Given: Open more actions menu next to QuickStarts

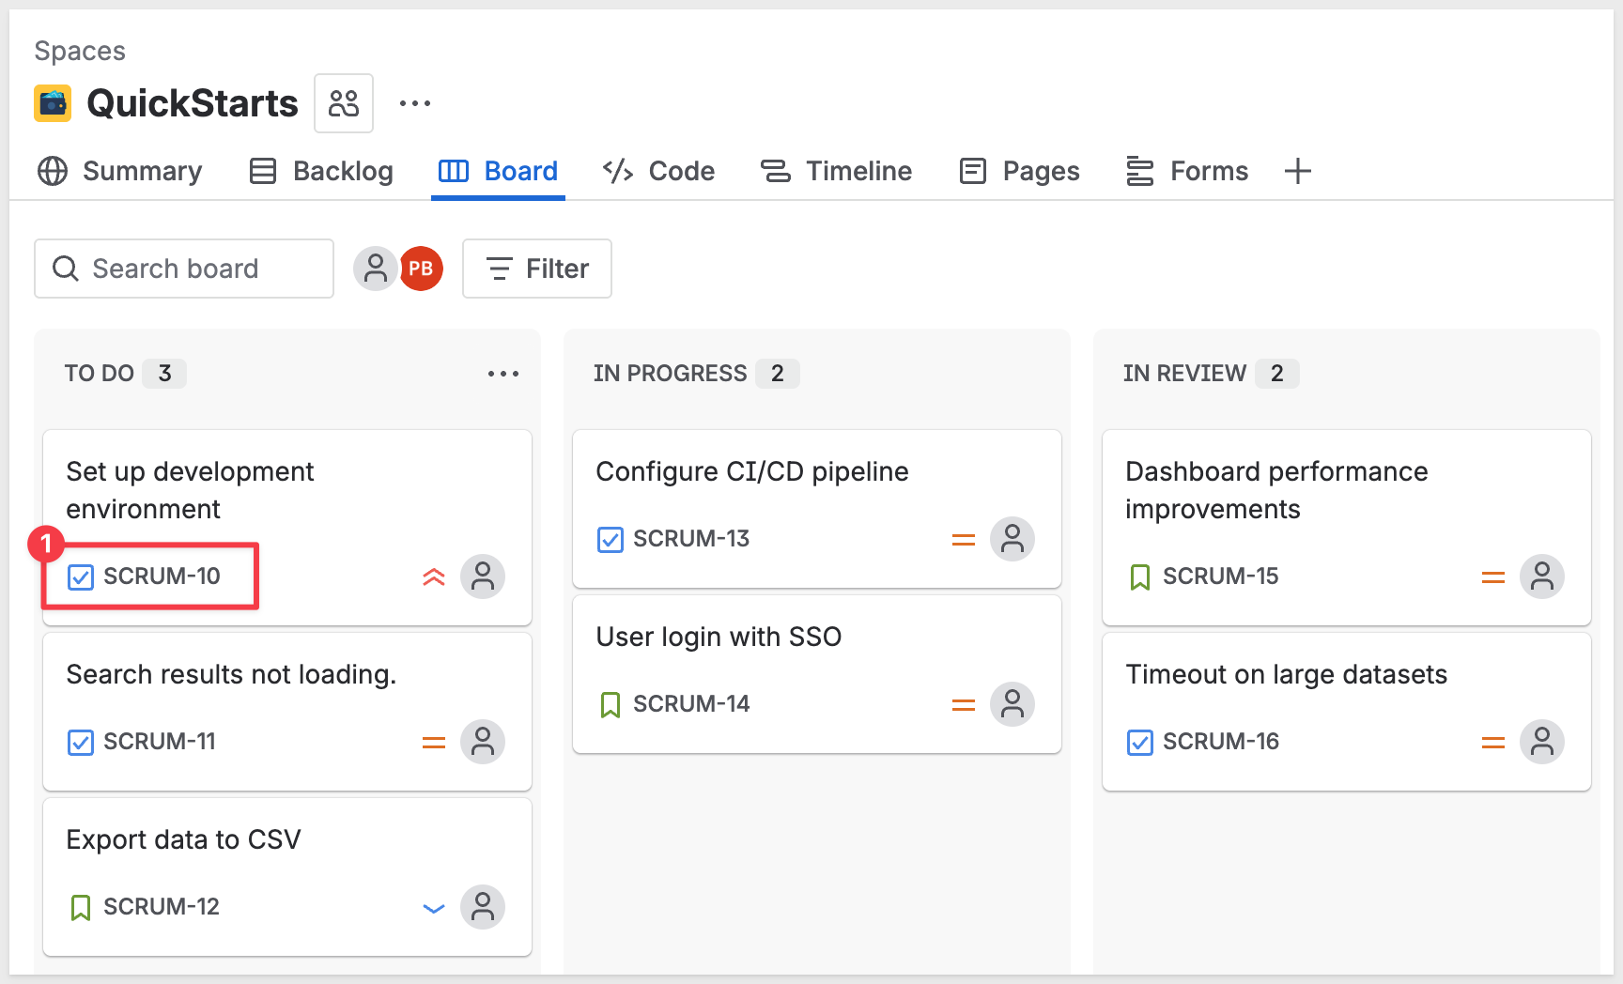Looking at the screenshot, I should [414, 103].
